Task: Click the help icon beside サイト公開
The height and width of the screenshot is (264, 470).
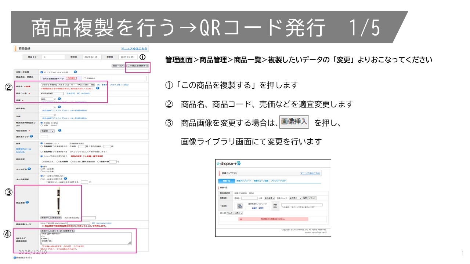Action: pos(75,72)
